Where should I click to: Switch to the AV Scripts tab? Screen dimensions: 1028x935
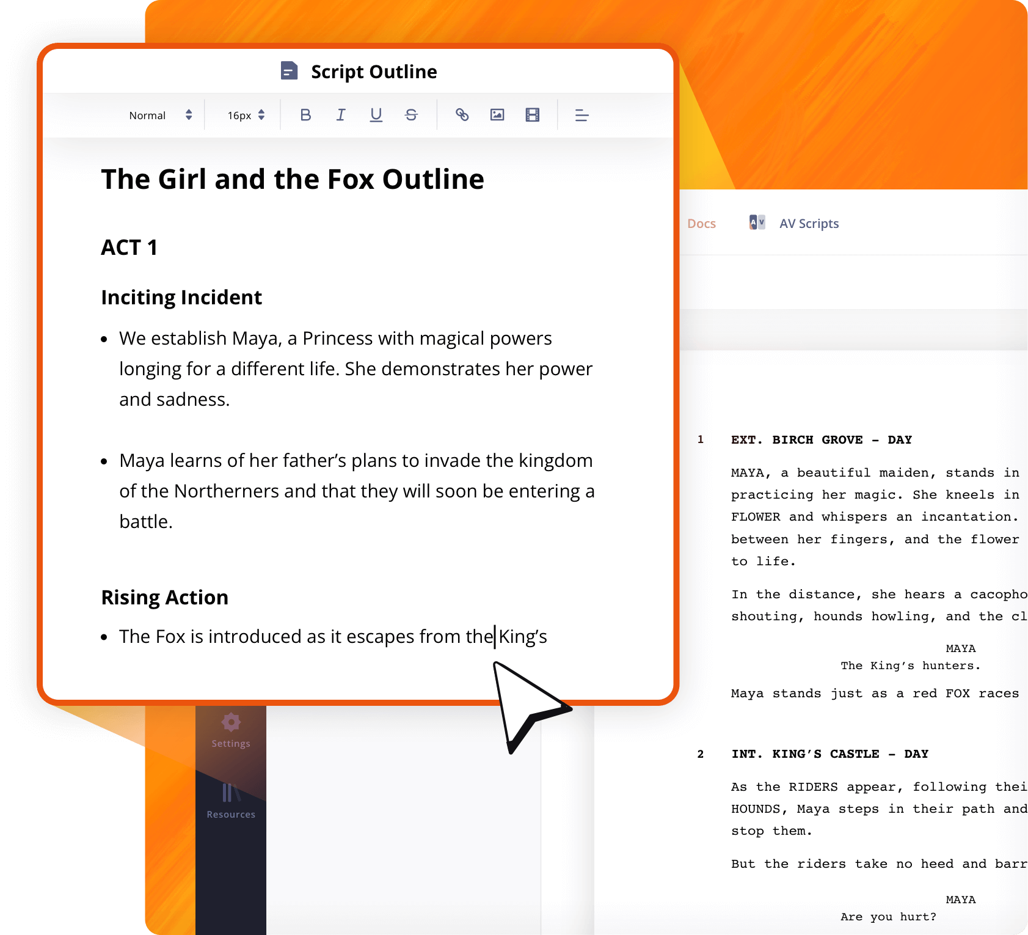809,222
